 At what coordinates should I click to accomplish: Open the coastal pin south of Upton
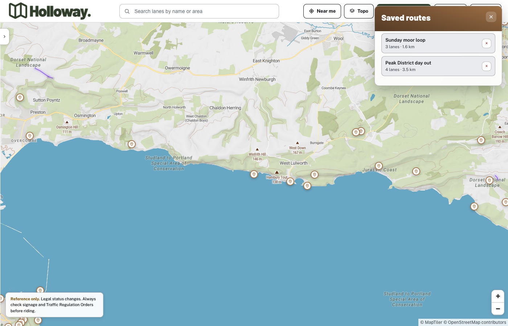pos(132,144)
